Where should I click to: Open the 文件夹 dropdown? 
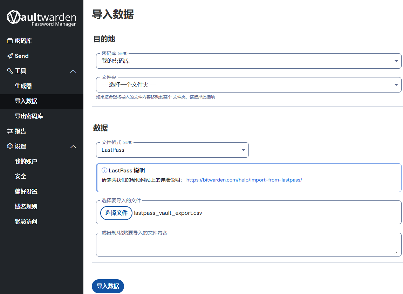248,85
